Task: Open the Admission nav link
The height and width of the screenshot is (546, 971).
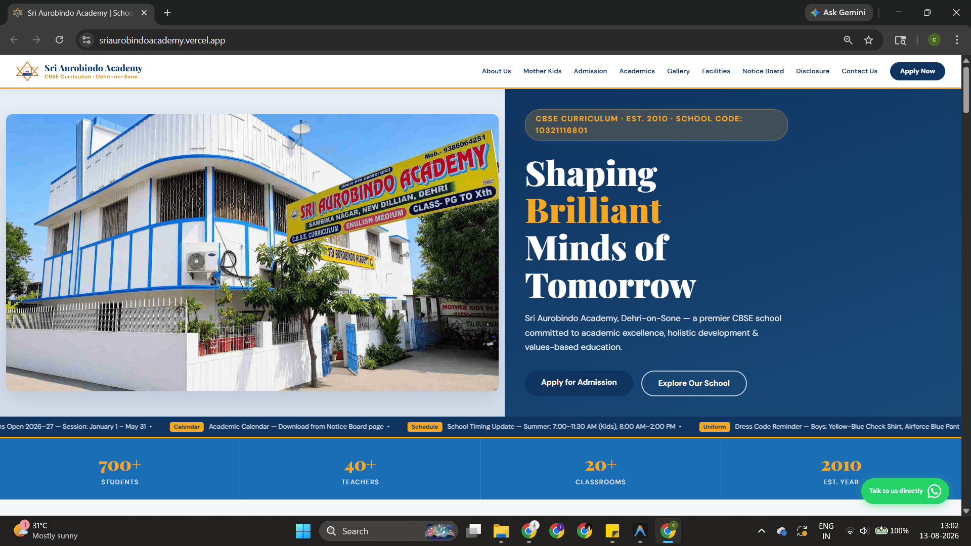Action: (x=590, y=71)
